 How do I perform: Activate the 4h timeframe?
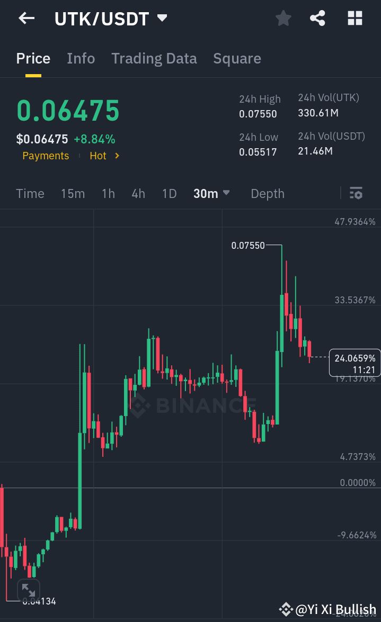pos(138,193)
